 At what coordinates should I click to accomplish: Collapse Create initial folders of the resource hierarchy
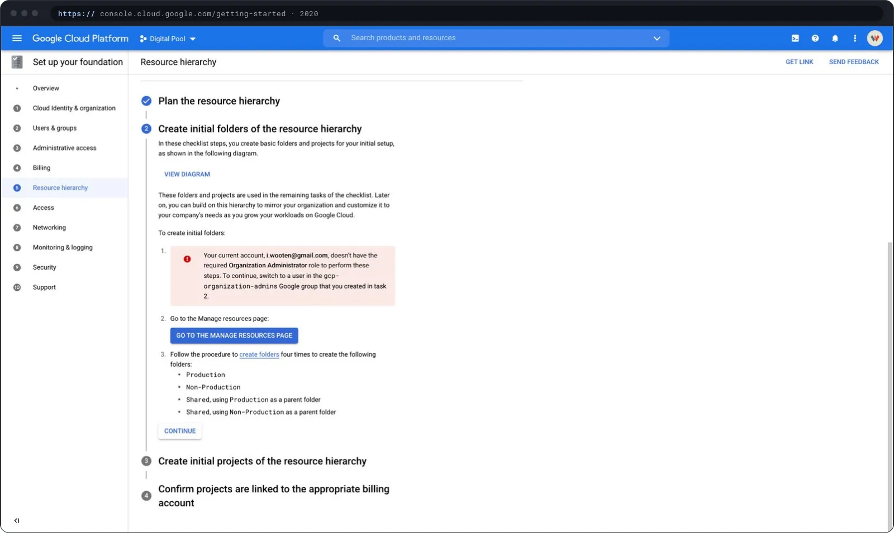tap(260, 129)
